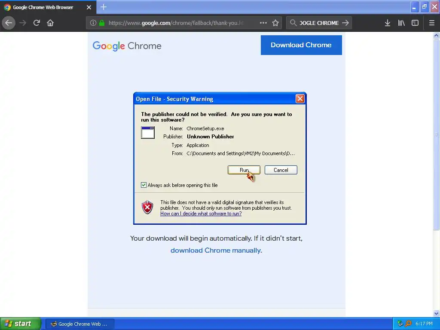440x330 pixels.
Task: Open the library bookmarks icon
Action: 401,23
